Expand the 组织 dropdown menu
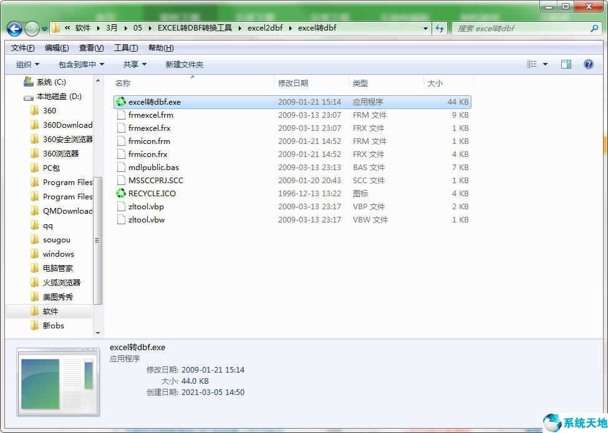Screen dimensions: 608x433 [x=27, y=64]
